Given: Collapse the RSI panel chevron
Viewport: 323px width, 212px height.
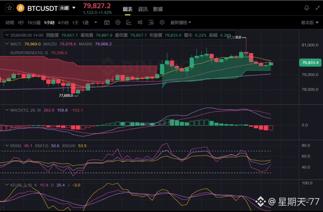Looking at the screenshot, I should (x=7, y=145).
